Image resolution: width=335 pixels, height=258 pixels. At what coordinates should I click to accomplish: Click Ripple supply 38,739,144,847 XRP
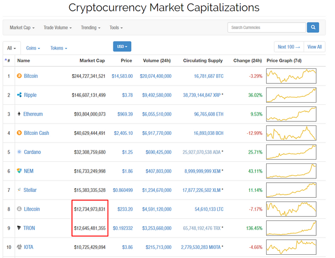click(202, 95)
